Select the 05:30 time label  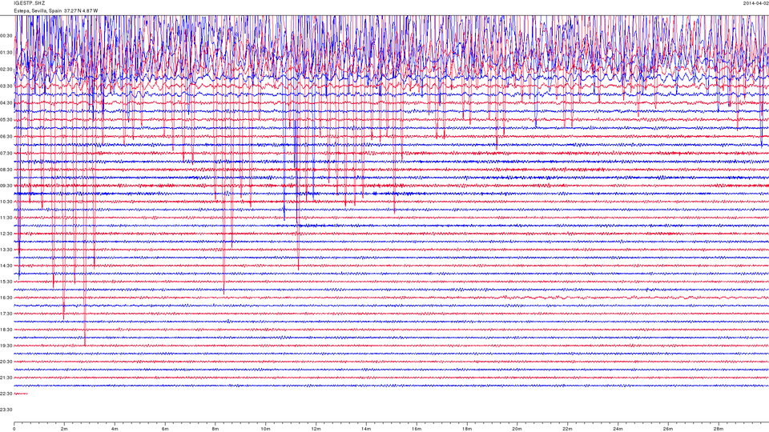tap(6, 119)
